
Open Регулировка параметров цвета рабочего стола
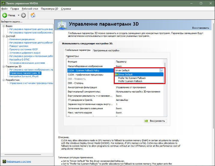(31, 43)
